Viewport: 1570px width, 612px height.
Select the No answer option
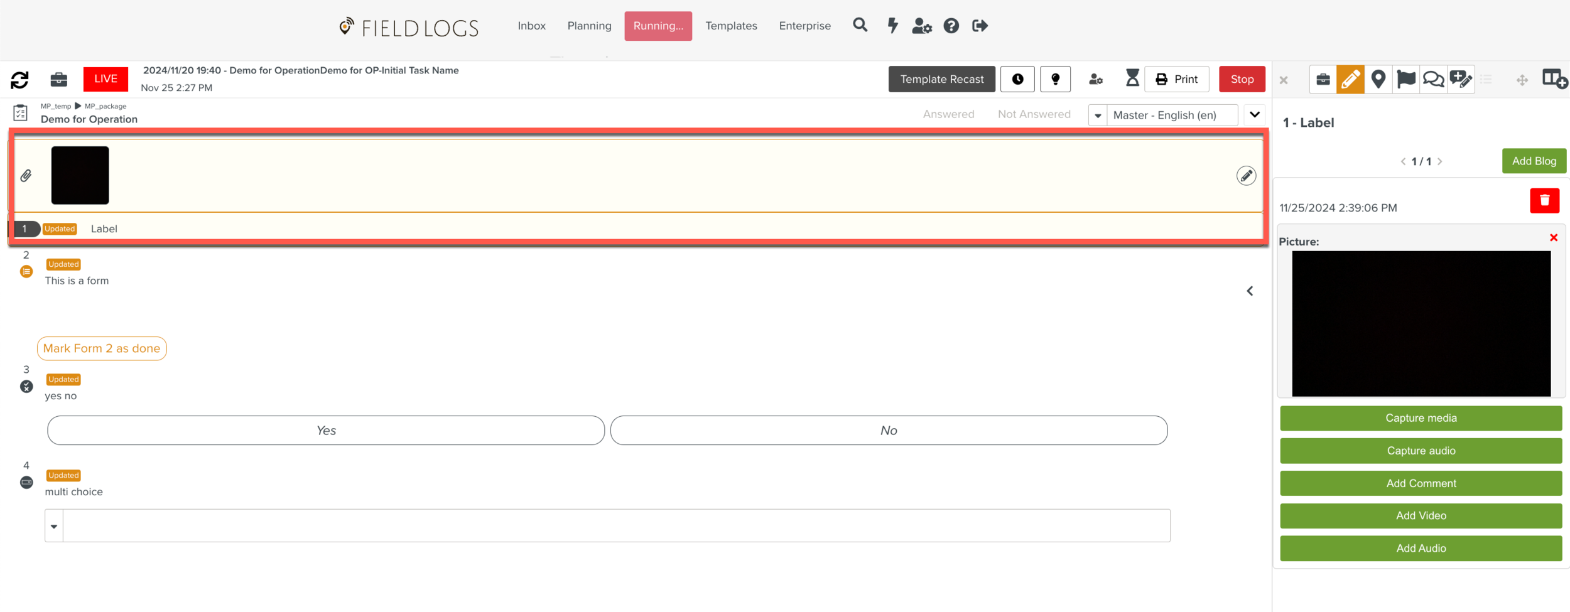[x=889, y=431]
